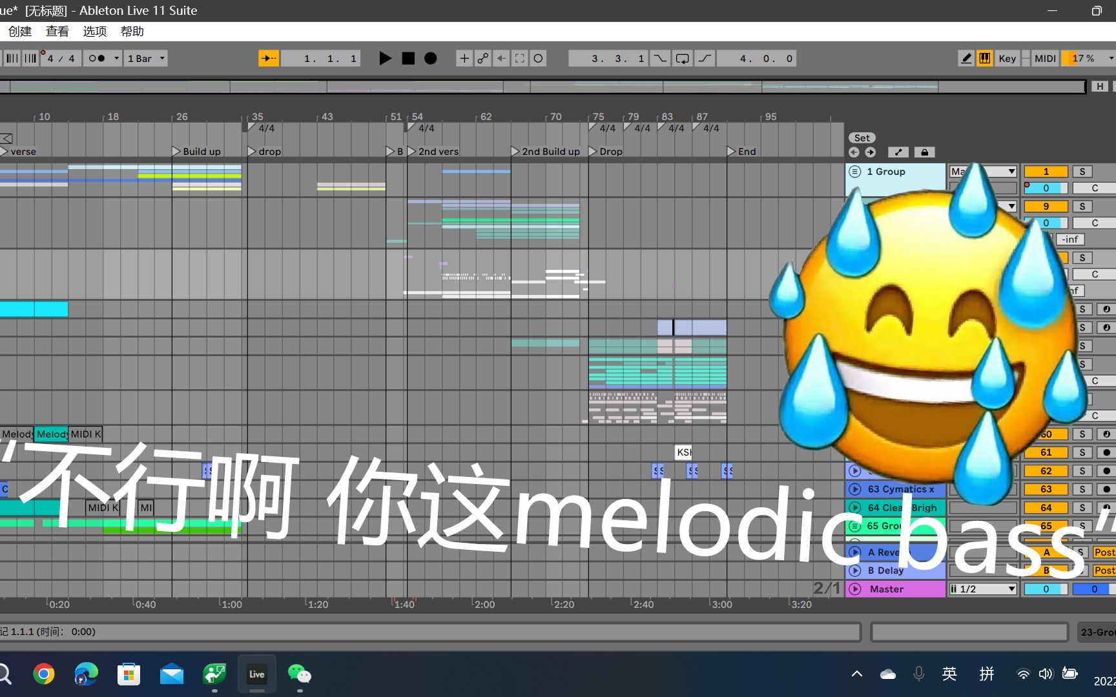Toggle the Computer MIDI Keyboard piano icon
The image size is (1116, 697).
pyautogui.click(x=984, y=58)
